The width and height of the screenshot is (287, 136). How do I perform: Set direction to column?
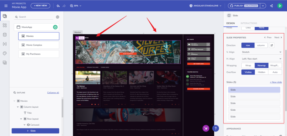pyautogui.click(x=261, y=45)
